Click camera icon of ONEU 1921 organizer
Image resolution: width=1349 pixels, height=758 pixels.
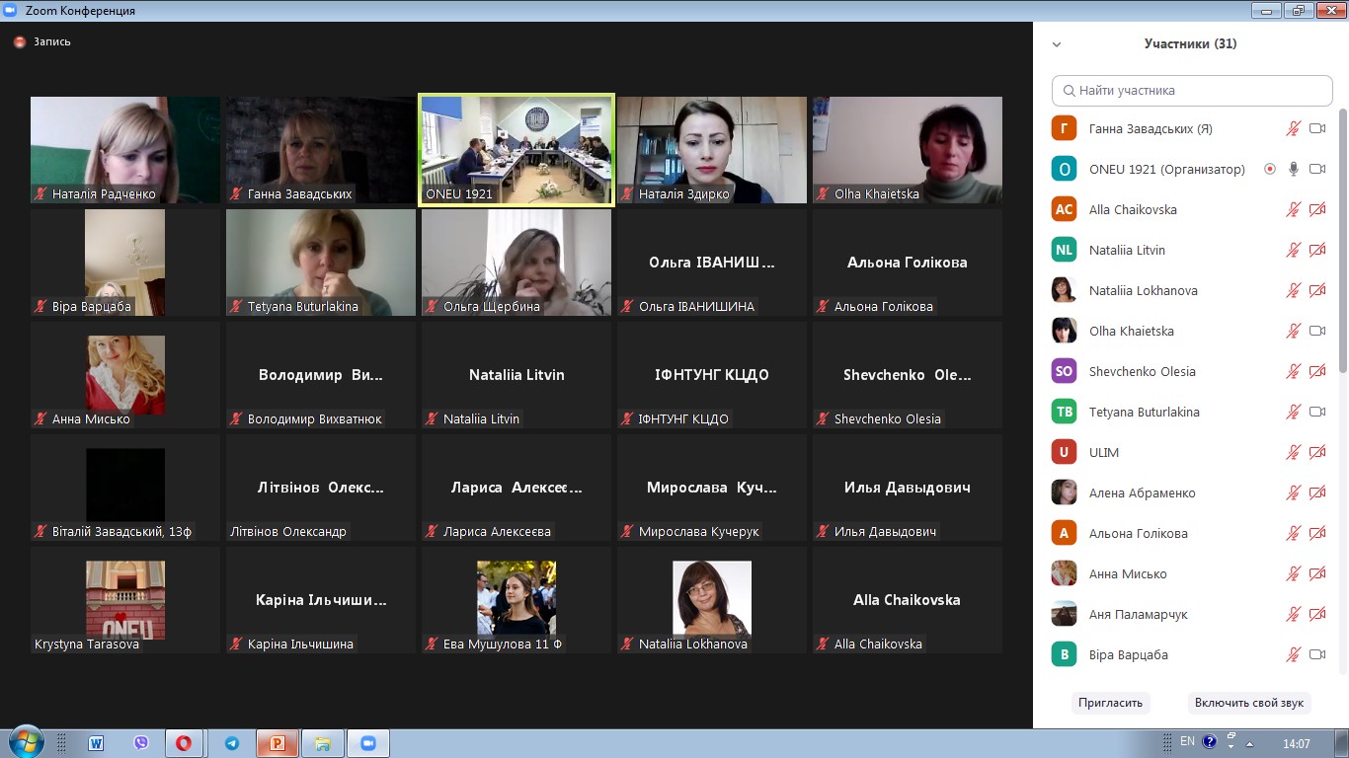pyautogui.click(x=1317, y=169)
